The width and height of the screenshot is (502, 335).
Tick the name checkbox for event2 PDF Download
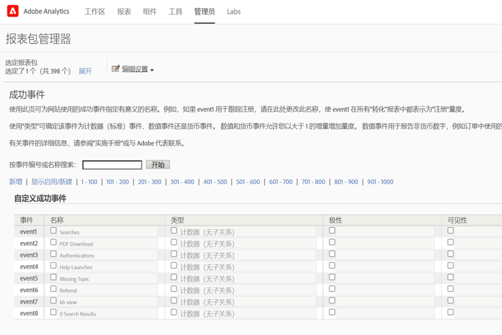click(x=54, y=242)
